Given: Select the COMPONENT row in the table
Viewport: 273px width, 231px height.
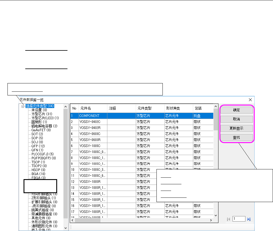Looking at the screenshot, I should tap(142, 116).
